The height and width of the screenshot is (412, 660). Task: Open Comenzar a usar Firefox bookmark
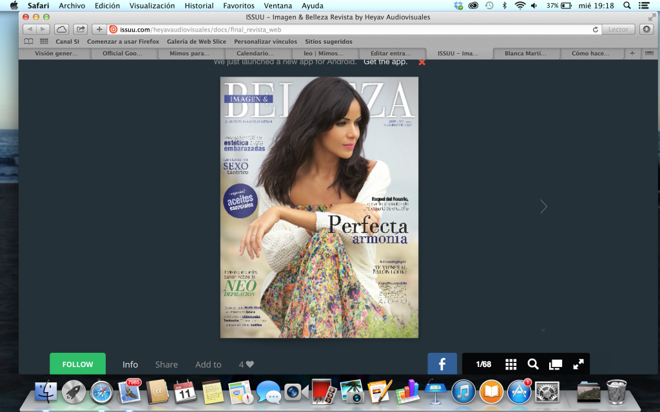pyautogui.click(x=123, y=42)
